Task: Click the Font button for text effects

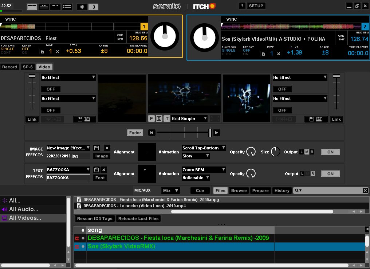Action: [x=100, y=178]
